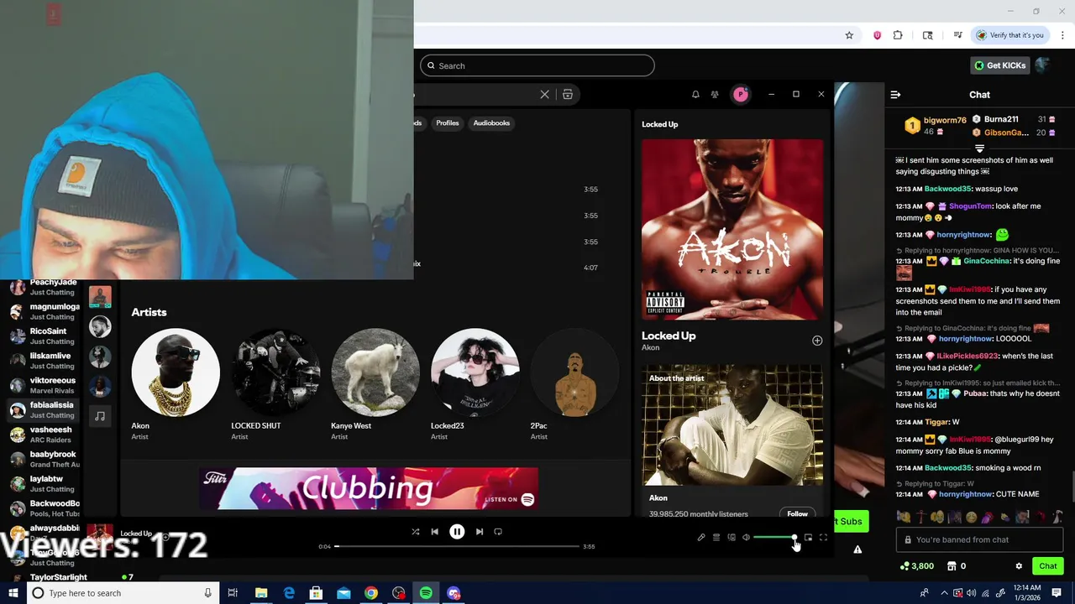The image size is (1075, 604).
Task: Open chat settings gear icon
Action: (x=1019, y=566)
